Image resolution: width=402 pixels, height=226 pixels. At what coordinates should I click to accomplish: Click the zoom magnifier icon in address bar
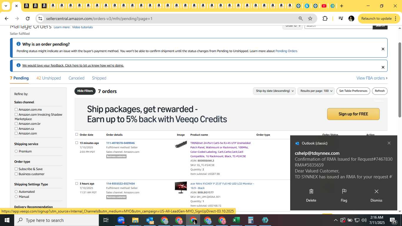click(300, 19)
